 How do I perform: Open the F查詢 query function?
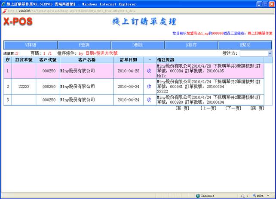pos(84,45)
